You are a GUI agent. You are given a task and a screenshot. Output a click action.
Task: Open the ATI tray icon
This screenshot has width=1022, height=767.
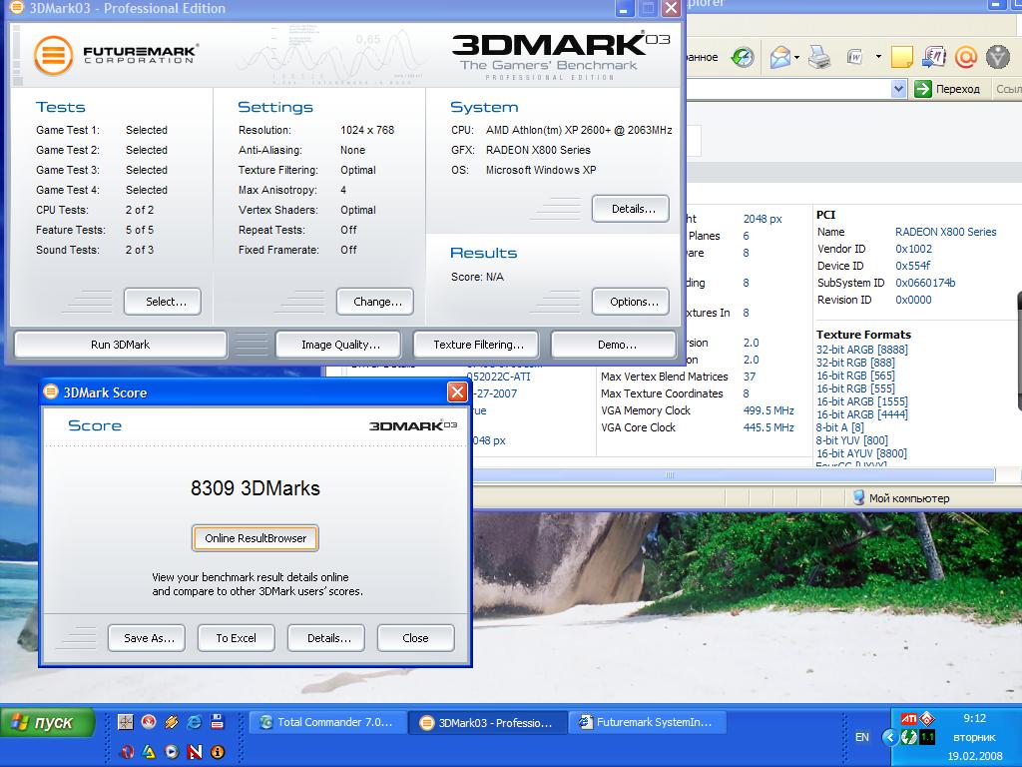click(x=908, y=719)
